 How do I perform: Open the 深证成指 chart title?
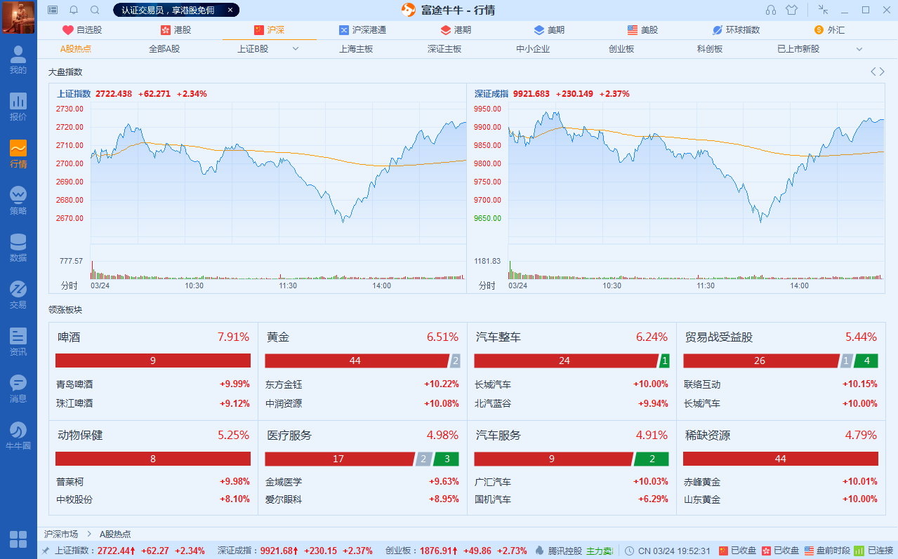(x=491, y=93)
